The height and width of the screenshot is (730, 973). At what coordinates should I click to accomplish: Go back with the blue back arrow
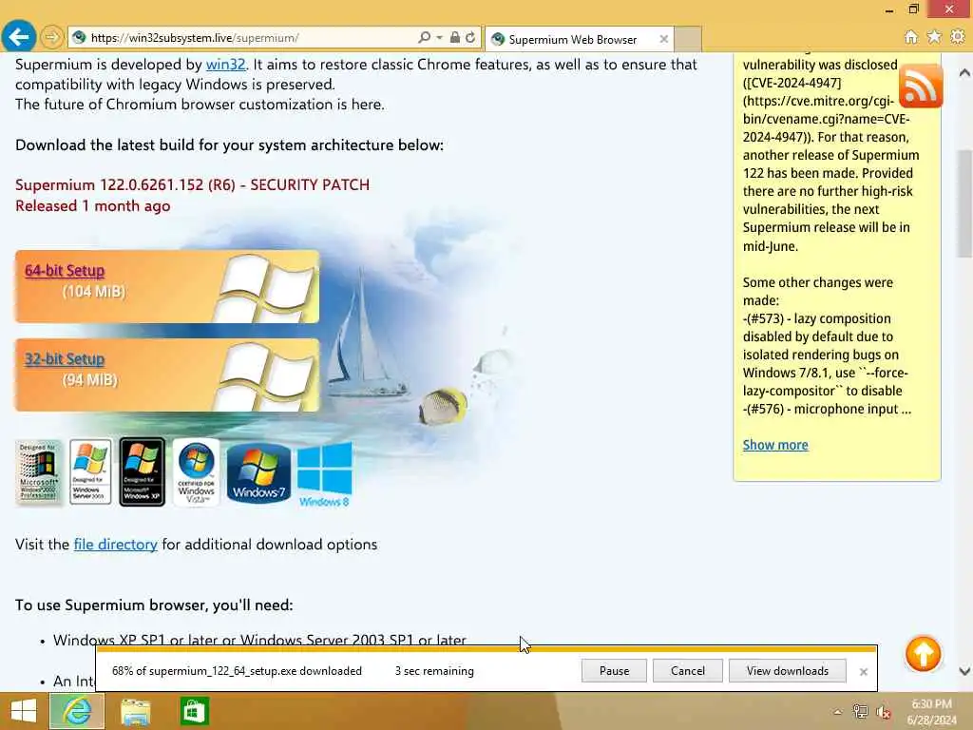(19, 37)
